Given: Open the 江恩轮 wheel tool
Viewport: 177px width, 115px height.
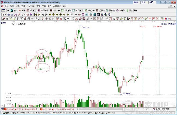Looking at the screenshot, I should pos(100,11).
